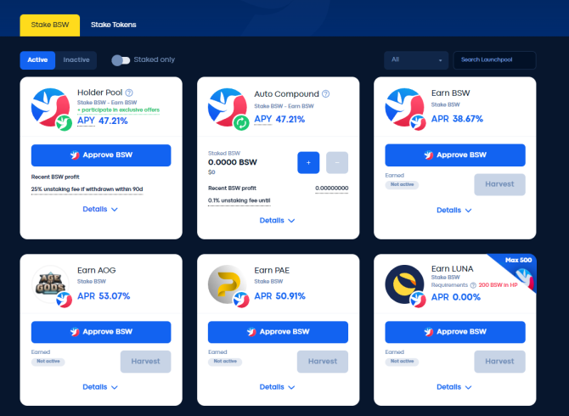This screenshot has height=416, width=569.
Task: Click the Age of Gods token logo
Action: (50, 284)
